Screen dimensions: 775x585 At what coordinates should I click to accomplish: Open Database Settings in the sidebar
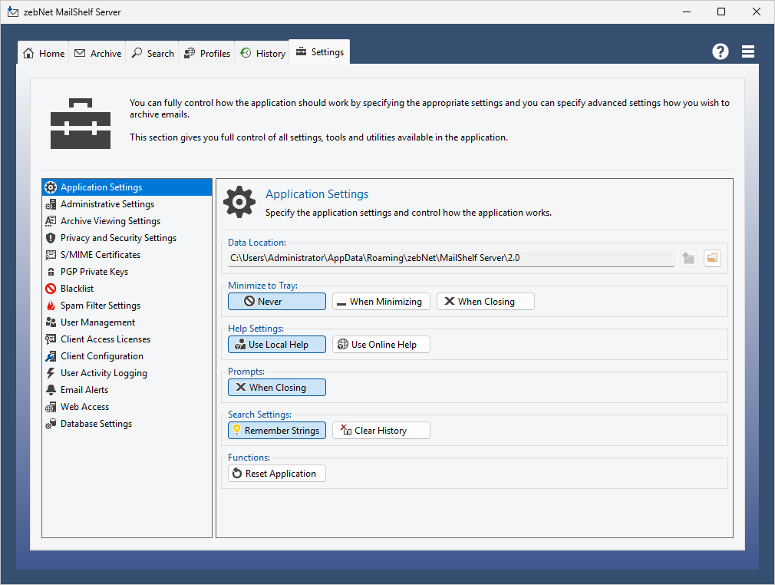click(96, 424)
